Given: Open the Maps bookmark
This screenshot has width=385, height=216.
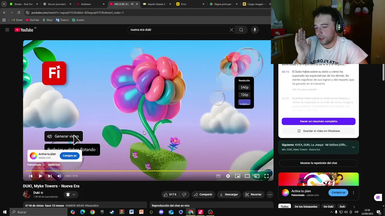Looking at the screenshot, I should pyautogui.click(x=48, y=20).
